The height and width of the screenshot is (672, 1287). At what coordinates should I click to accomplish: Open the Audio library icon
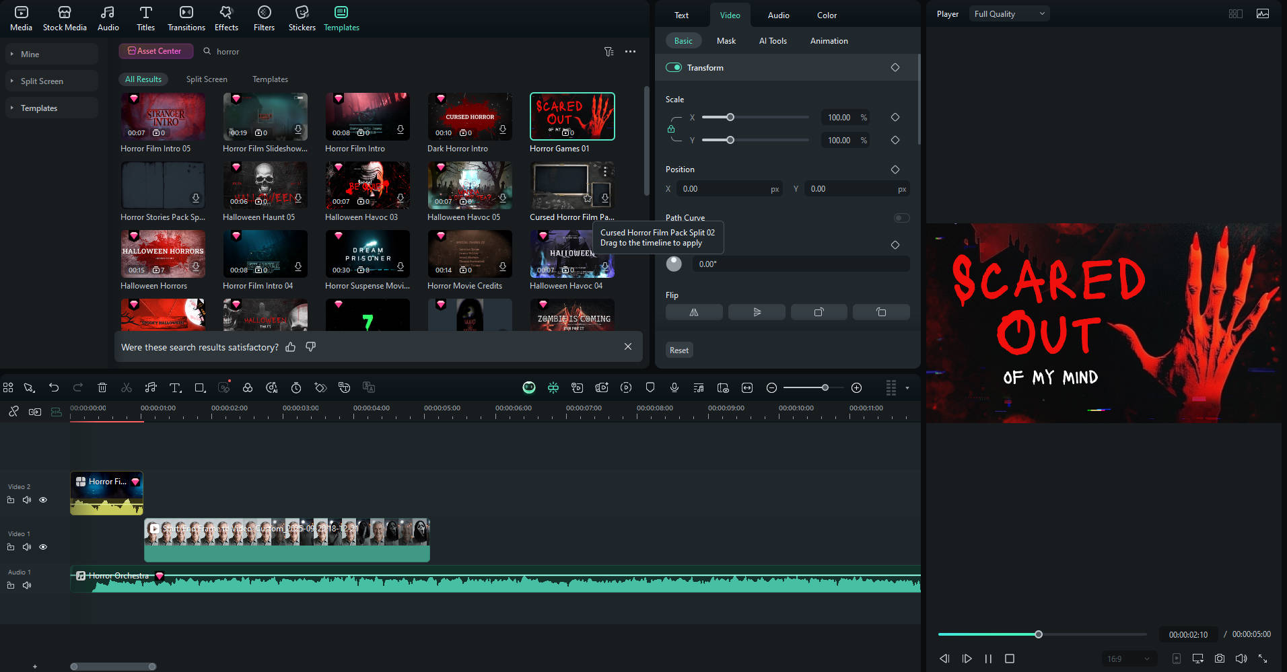(108, 18)
